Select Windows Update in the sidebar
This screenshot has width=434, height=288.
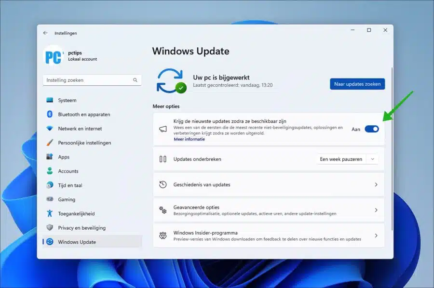92,242
